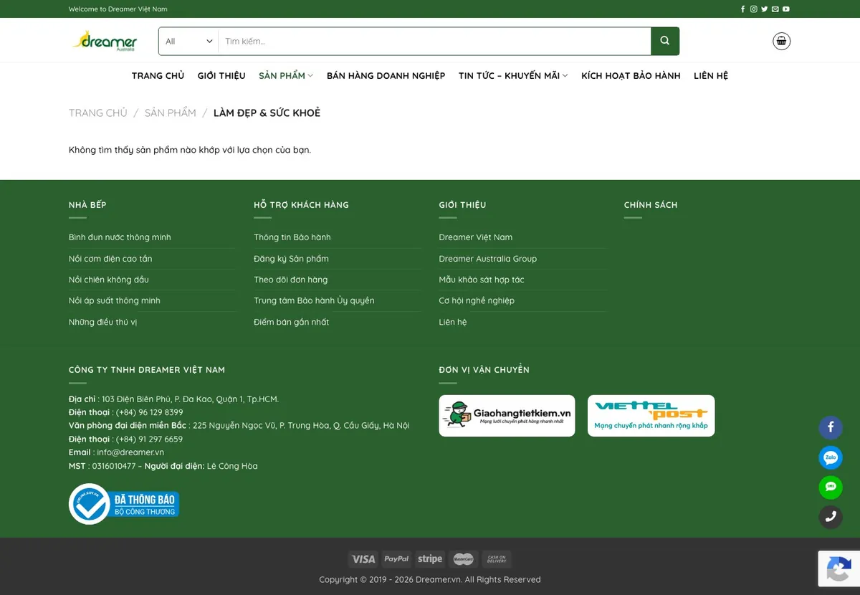Click the green magnifier search button
The height and width of the screenshot is (595, 860).
tap(665, 41)
